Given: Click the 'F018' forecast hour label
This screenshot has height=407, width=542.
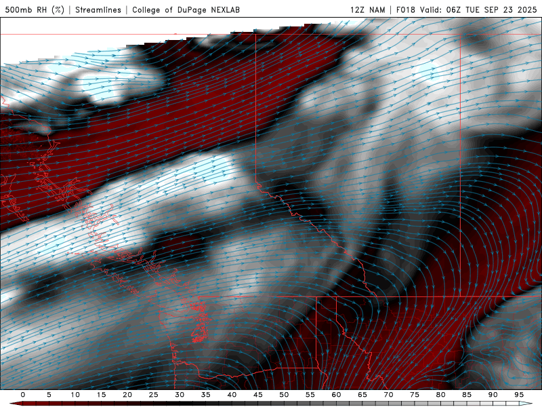Looking at the screenshot, I should [x=405, y=9].
